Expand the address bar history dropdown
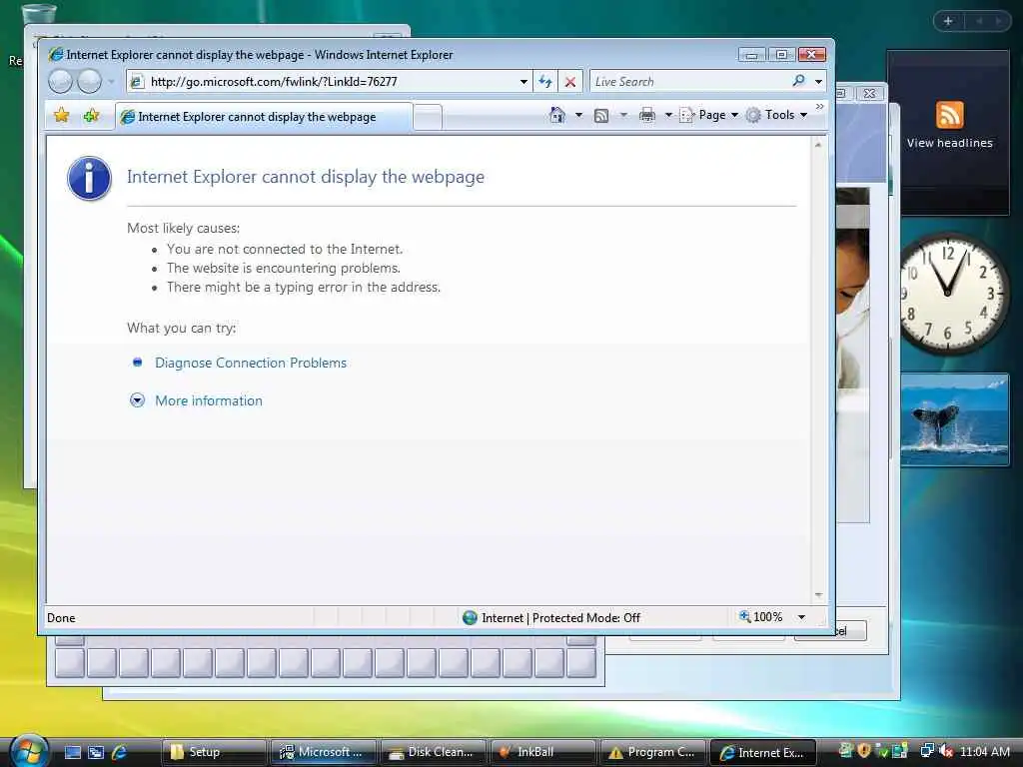 (523, 82)
